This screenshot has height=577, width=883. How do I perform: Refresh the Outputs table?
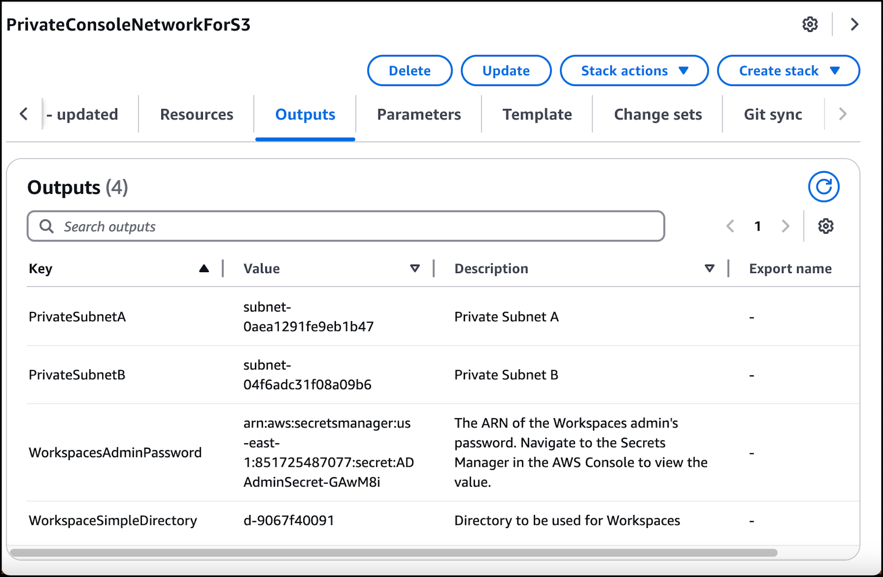pyautogui.click(x=823, y=186)
